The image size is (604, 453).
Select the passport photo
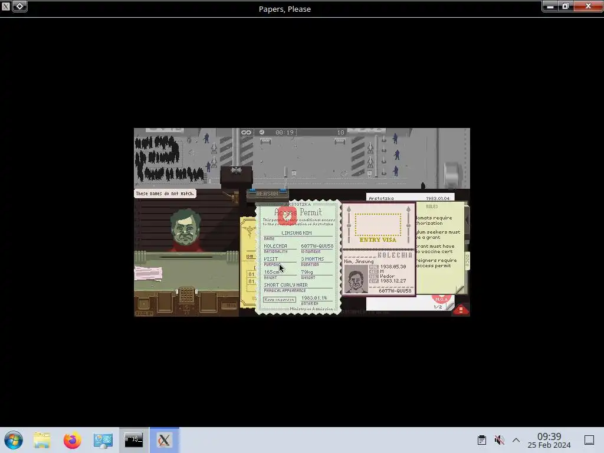(356, 279)
